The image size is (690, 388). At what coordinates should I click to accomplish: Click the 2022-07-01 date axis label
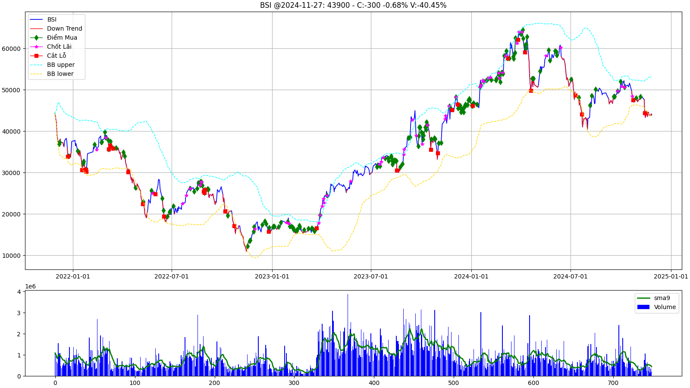172,276
